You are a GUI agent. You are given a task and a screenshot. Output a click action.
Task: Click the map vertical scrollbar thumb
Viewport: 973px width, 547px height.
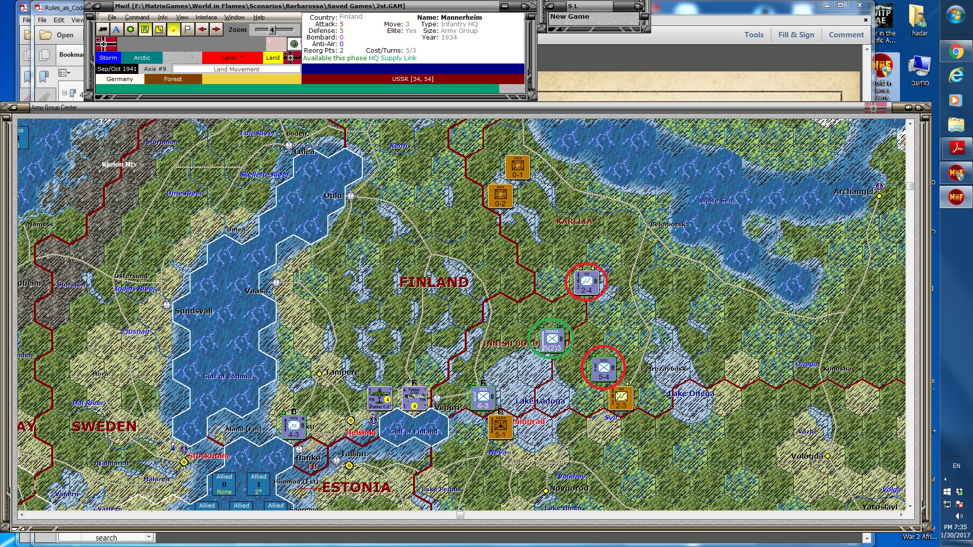[x=910, y=186]
